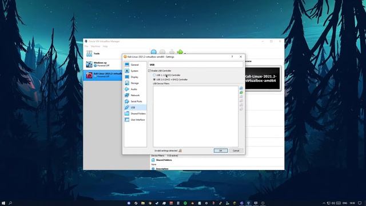
Task: Open the Shared Folders settings category
Action: [135, 113]
